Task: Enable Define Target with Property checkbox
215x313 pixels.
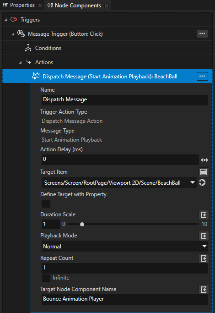Action: pos(46,203)
